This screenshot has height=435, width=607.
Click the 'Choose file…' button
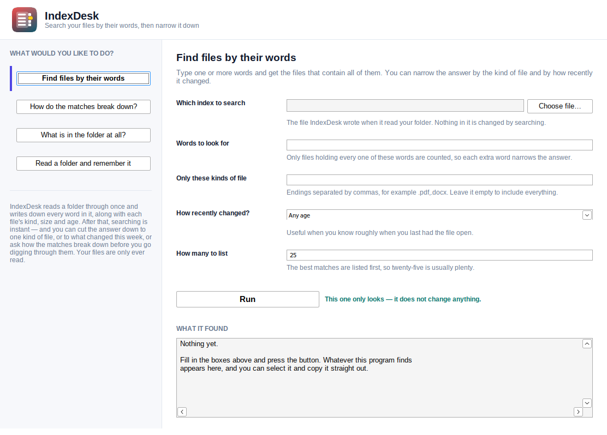560,106
